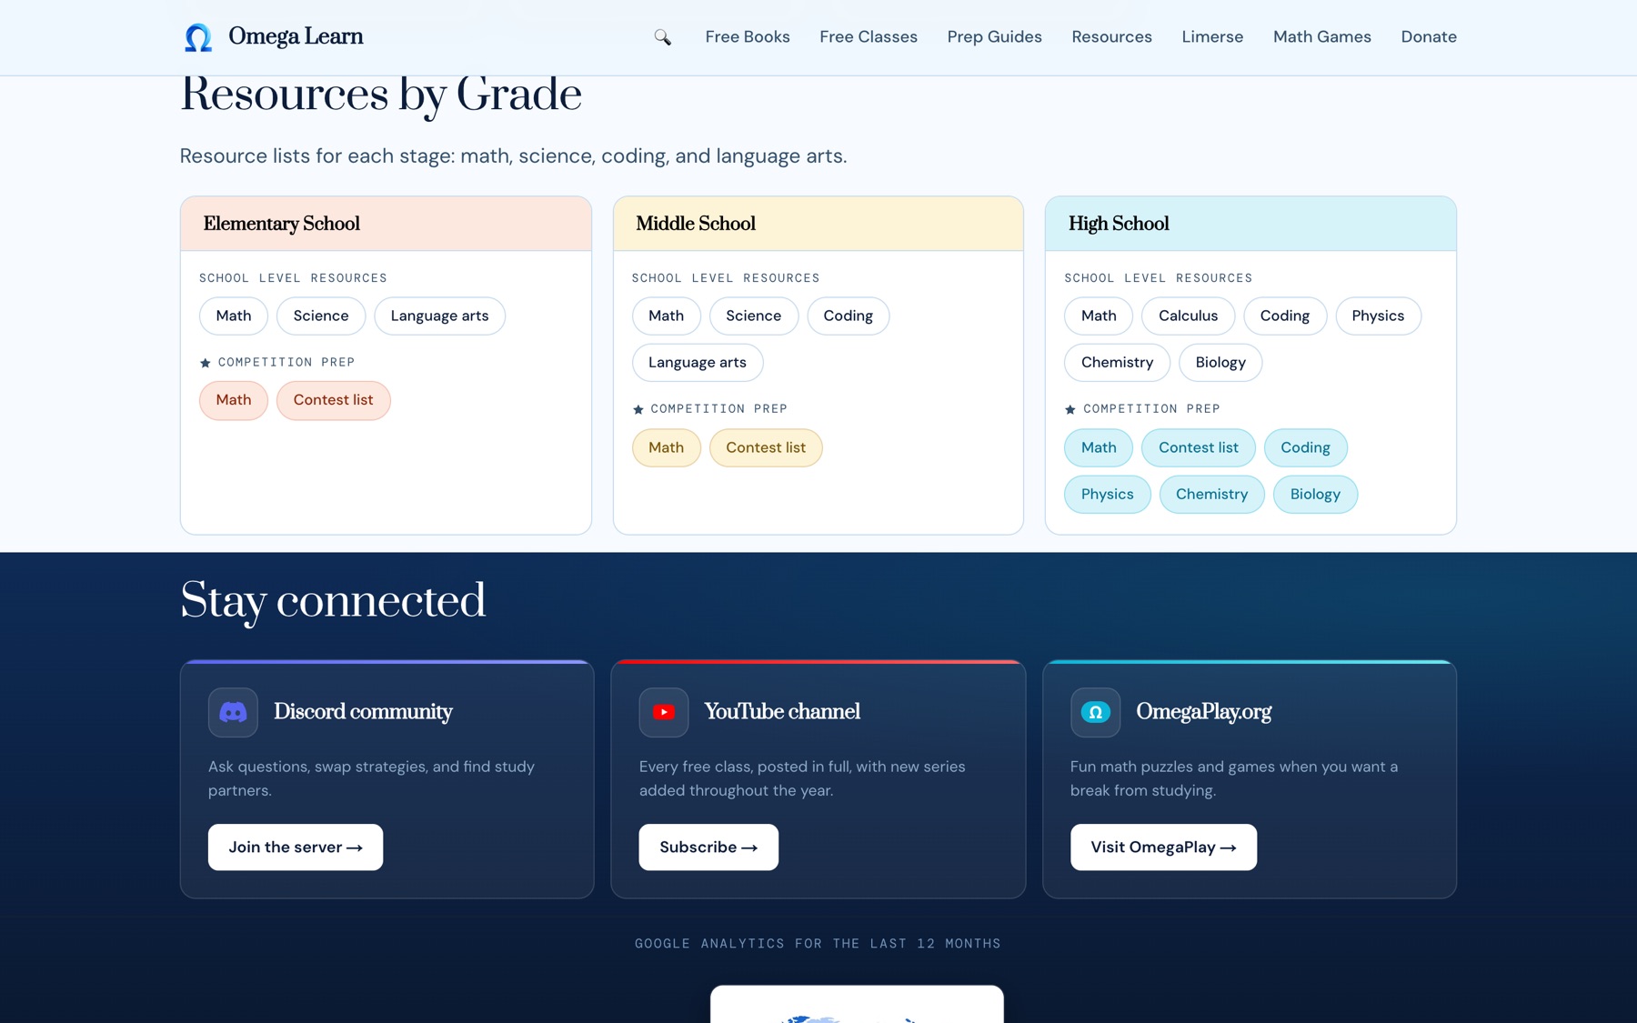1637x1023 pixels.
Task: Select Middle School Science resource chip
Action: [753, 316]
